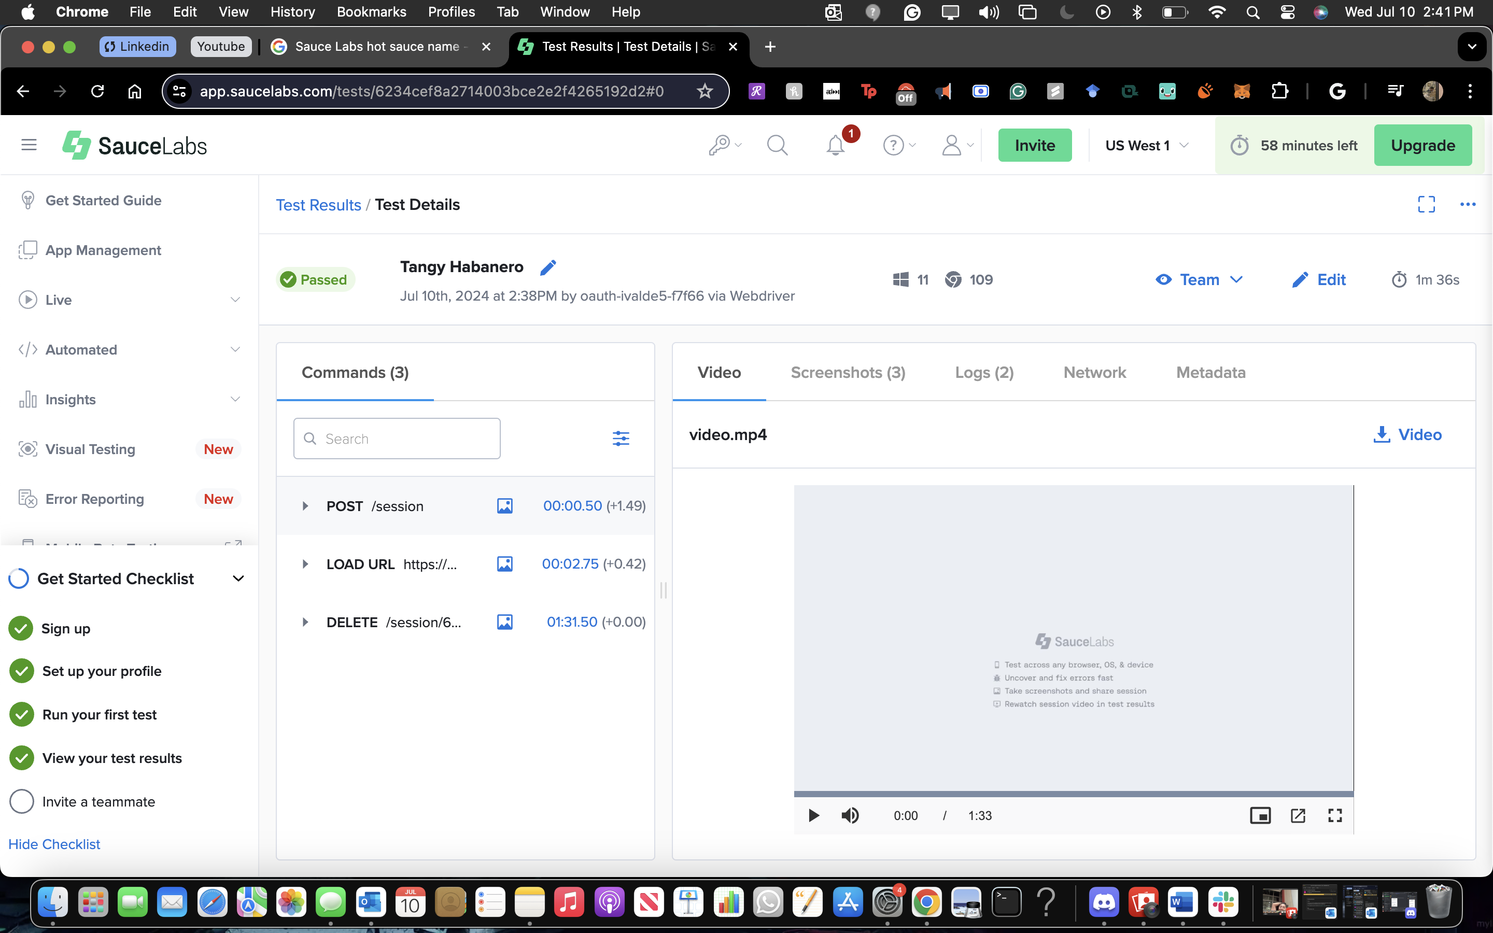Enter full screen test details view
The width and height of the screenshot is (1493, 933).
[1426, 205]
